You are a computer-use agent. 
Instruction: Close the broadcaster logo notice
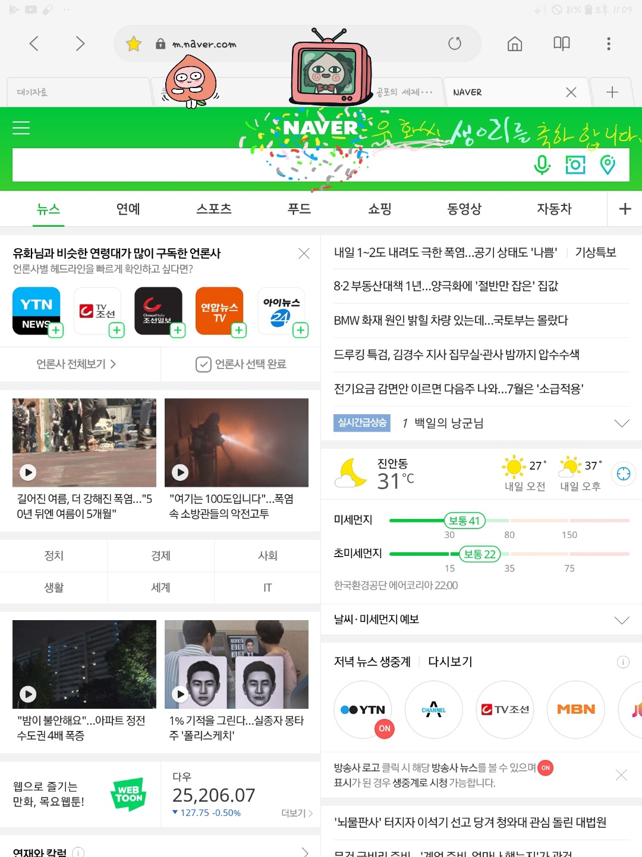[621, 775]
